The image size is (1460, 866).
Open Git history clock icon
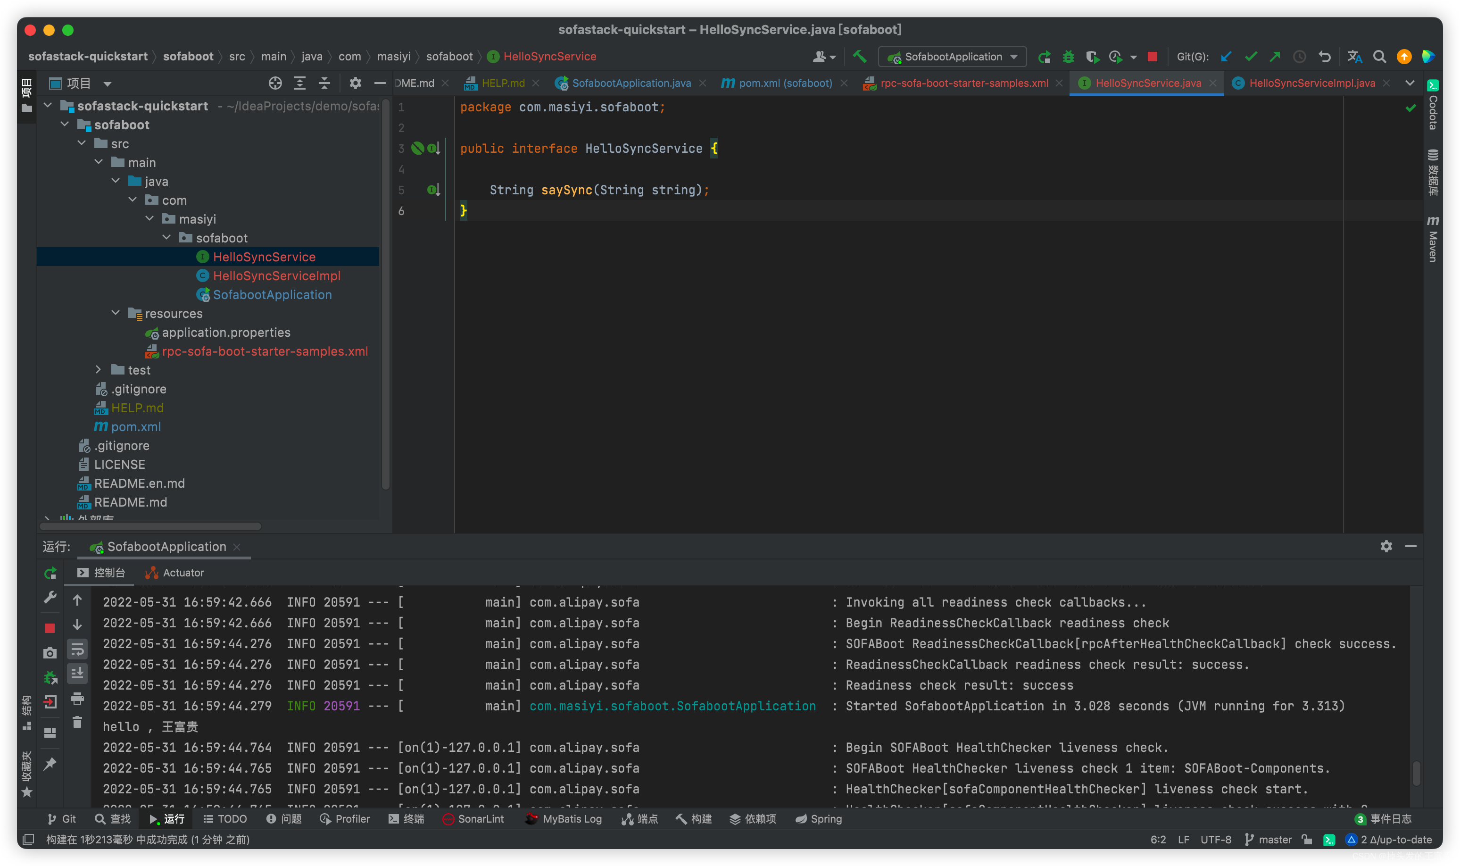pos(1299,57)
